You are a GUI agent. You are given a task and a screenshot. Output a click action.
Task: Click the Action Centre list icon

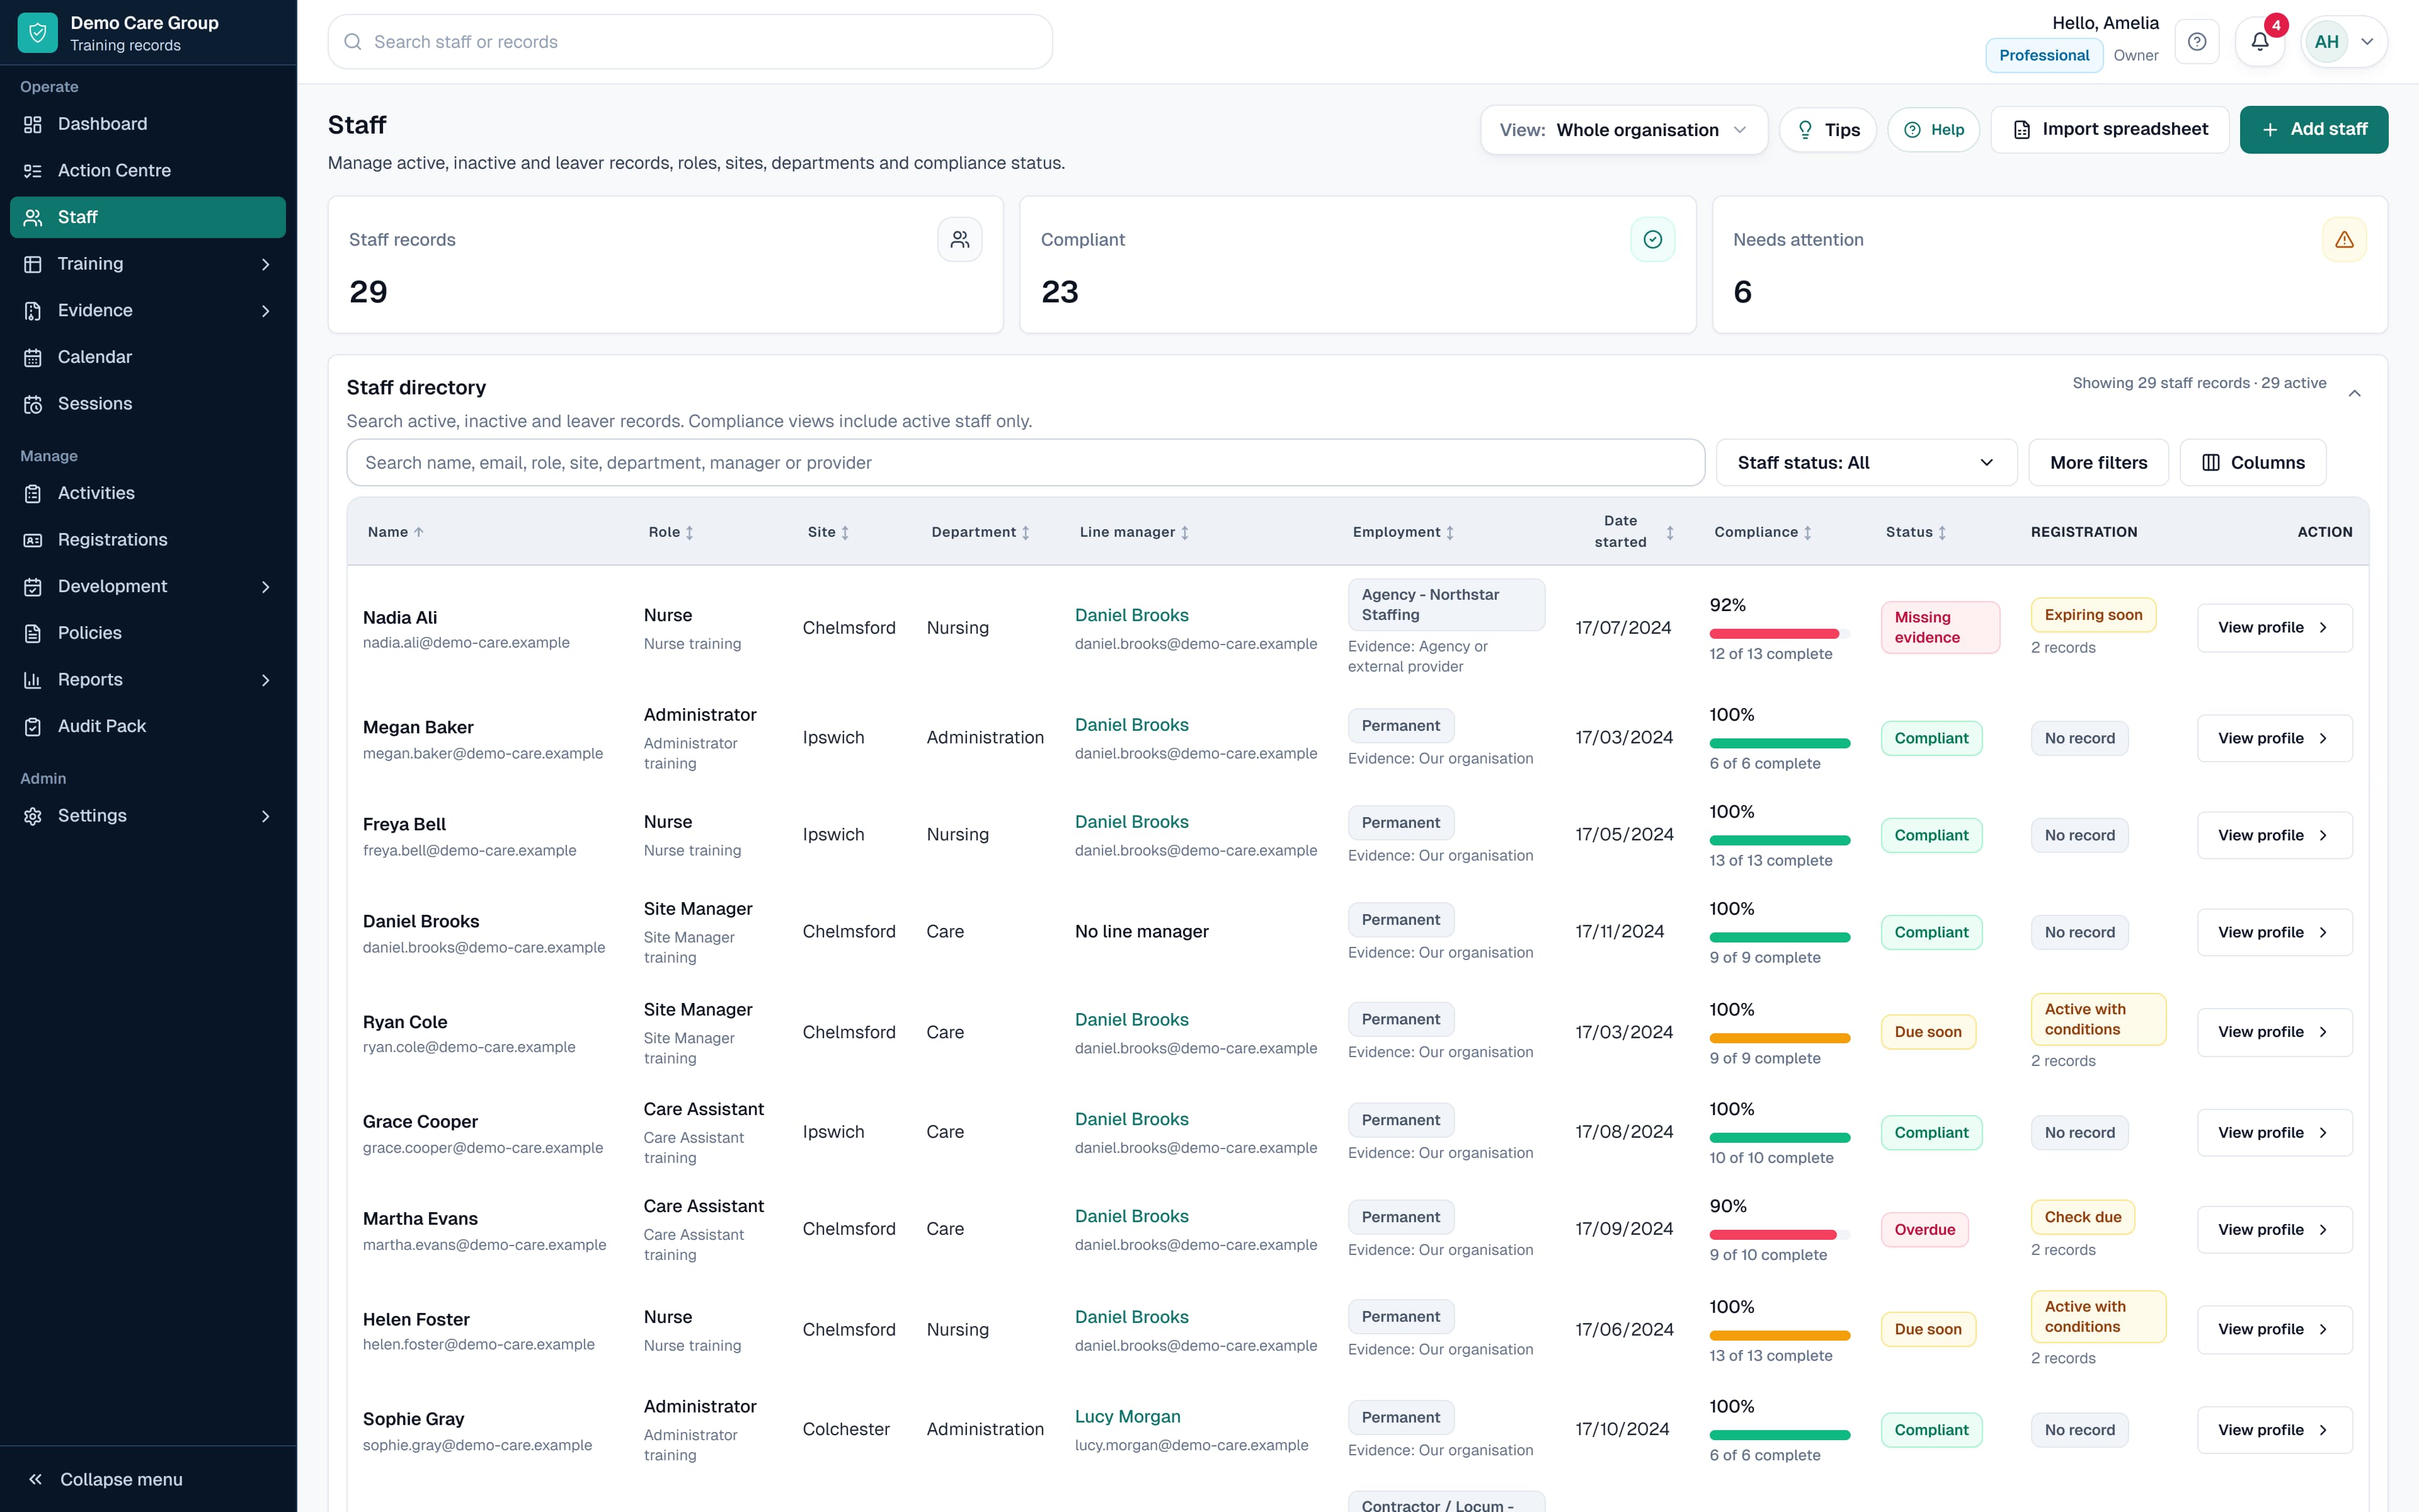click(33, 171)
